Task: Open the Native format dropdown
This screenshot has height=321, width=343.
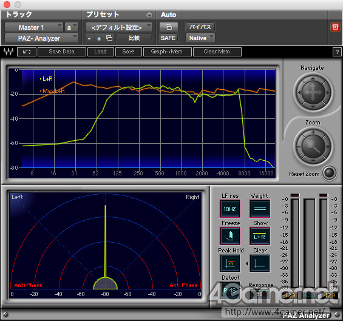Action: (200, 38)
